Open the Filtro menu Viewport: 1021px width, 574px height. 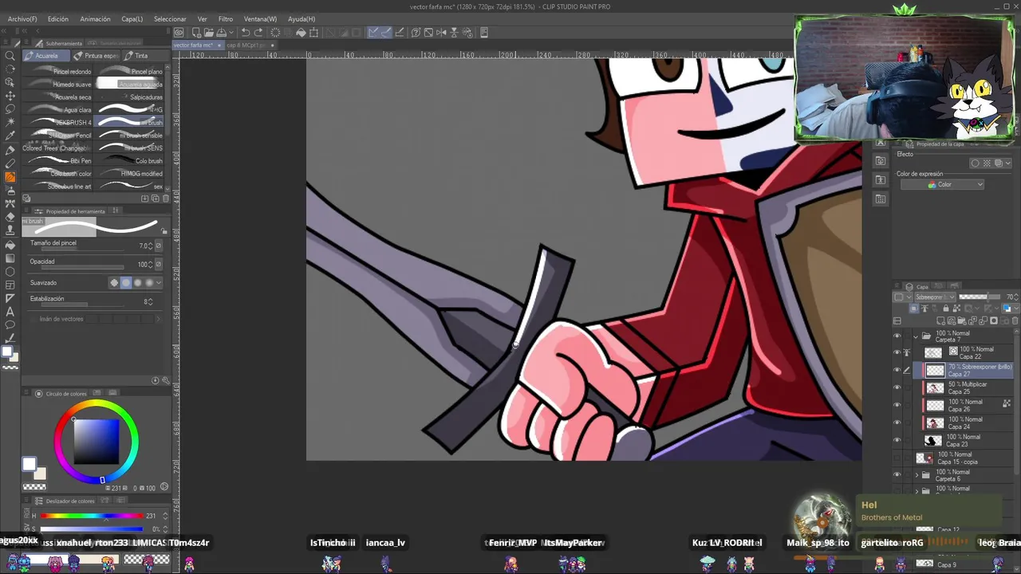coord(226,19)
